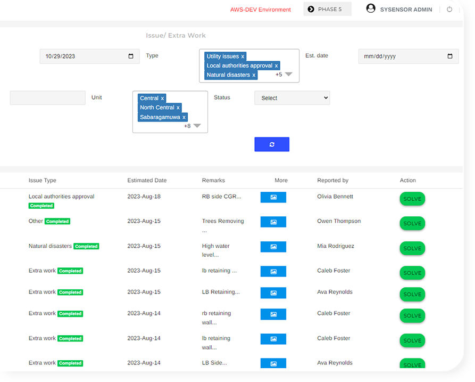
Task: Click SOLVE for Local authorities approval issue
Action: 412,199
